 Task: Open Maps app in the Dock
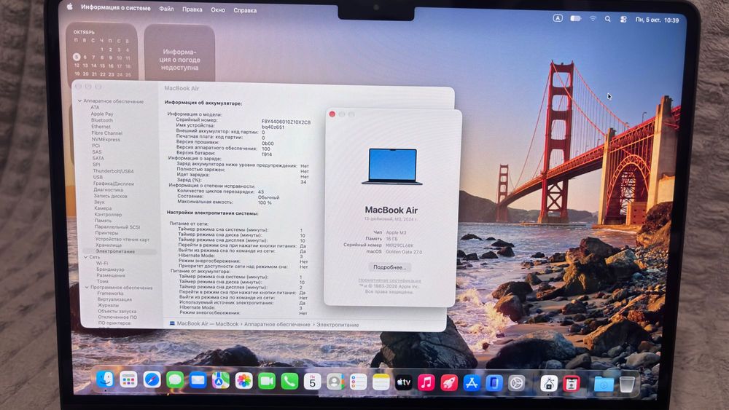(220, 381)
